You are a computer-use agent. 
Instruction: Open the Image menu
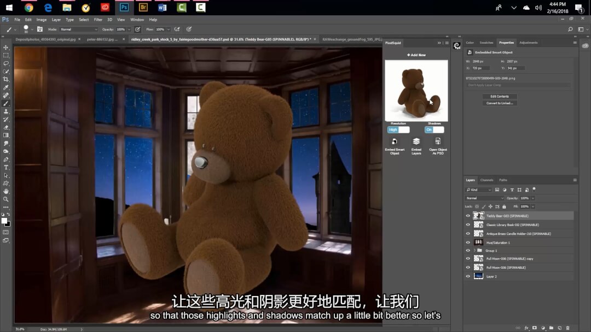coord(42,20)
